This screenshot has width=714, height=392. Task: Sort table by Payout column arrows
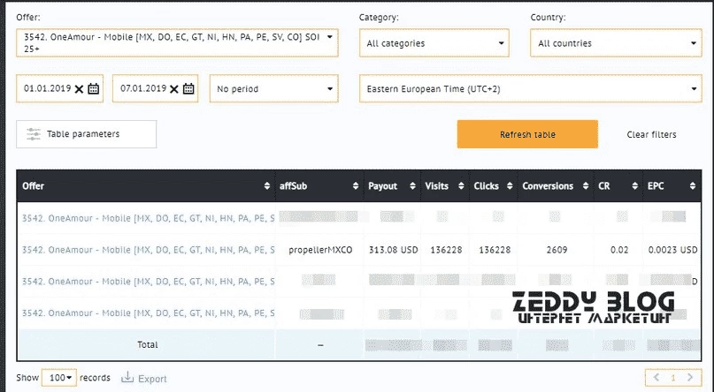click(x=412, y=185)
